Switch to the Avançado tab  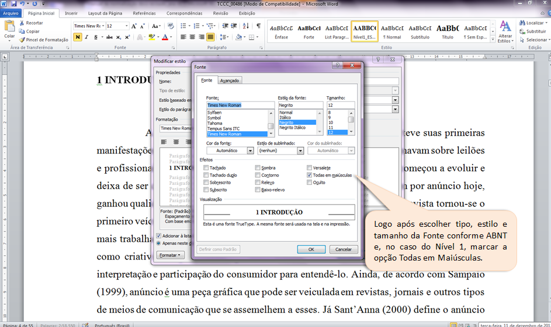[x=230, y=80]
